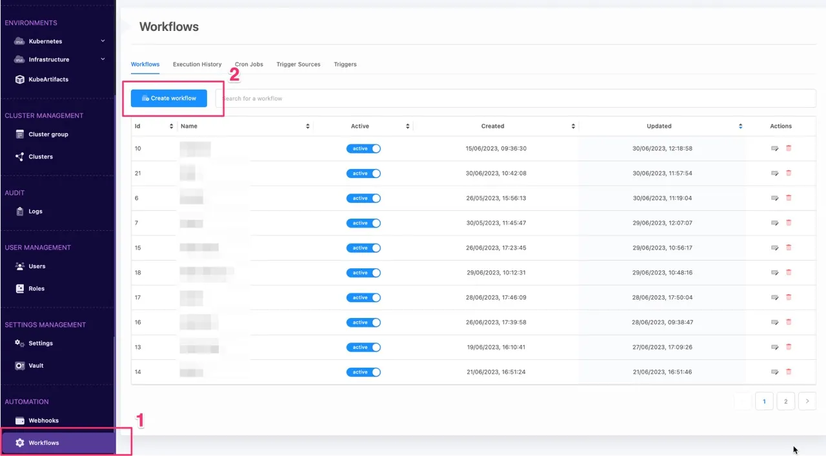Open the Roles page

pos(30,288)
